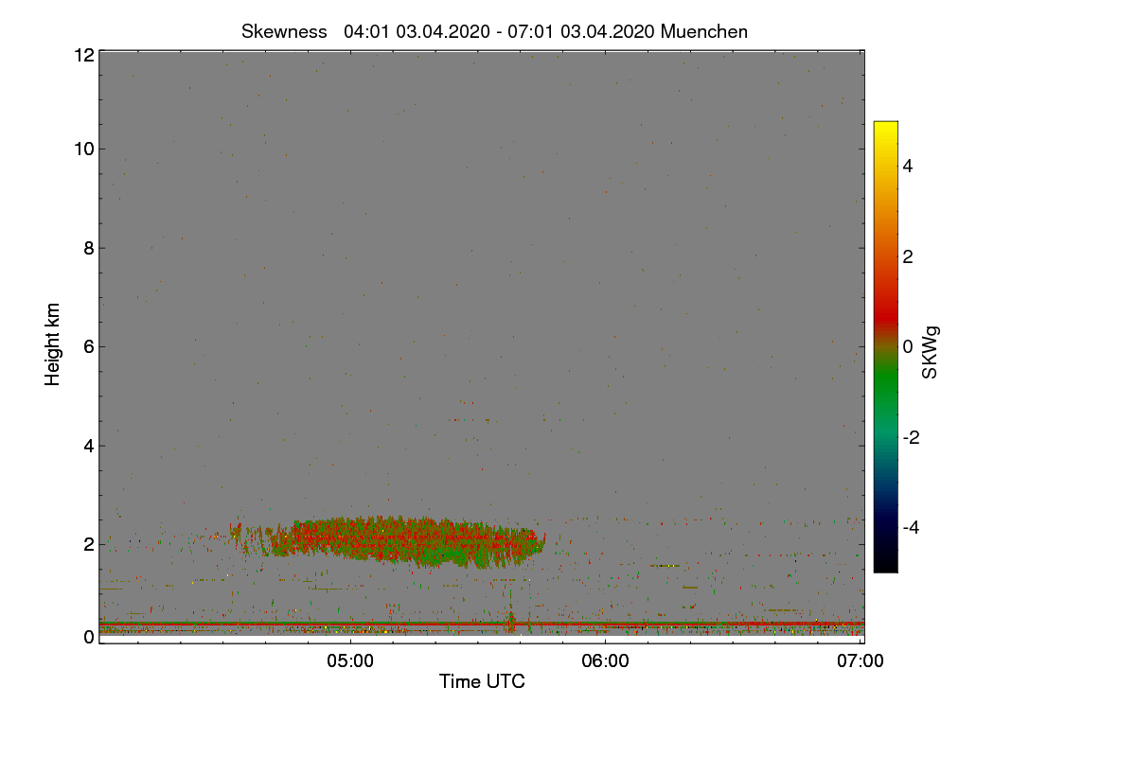Click the horizontal band near ground level

pos(481,625)
